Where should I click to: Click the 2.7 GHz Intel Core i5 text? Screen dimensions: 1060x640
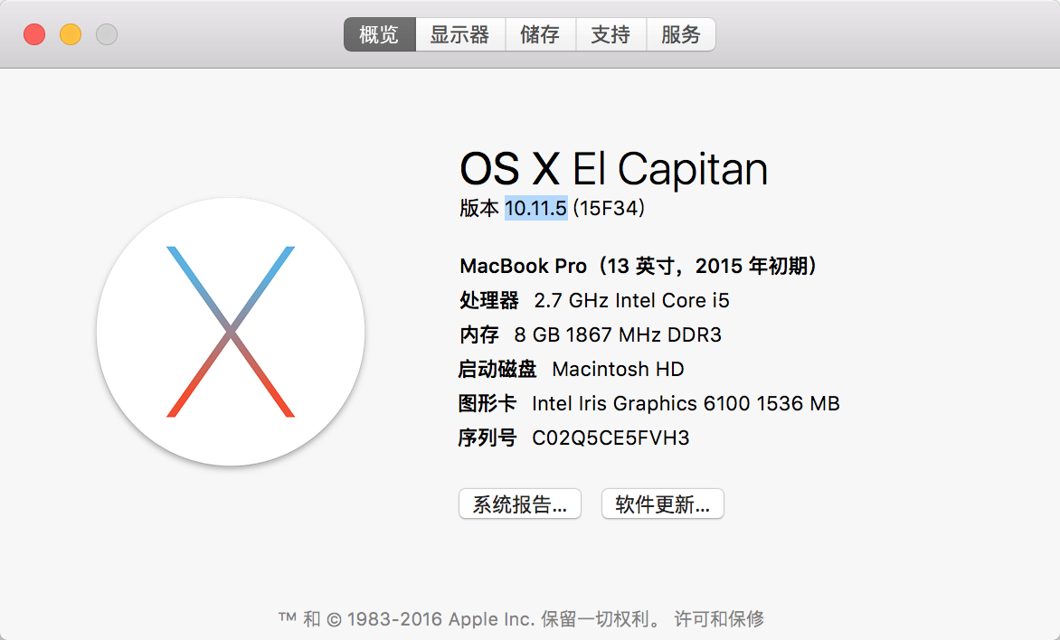click(x=631, y=300)
